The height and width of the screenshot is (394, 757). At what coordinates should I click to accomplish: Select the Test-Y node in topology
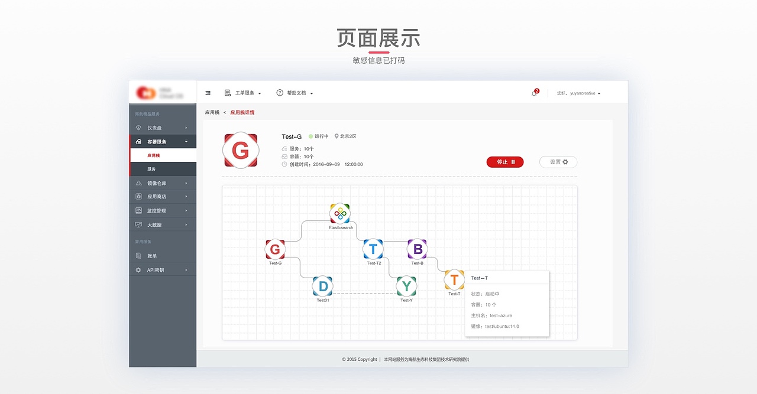tap(406, 286)
